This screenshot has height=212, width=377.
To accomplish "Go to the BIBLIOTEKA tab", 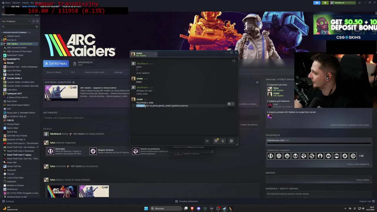I will pyautogui.click(x=29, y=7).
